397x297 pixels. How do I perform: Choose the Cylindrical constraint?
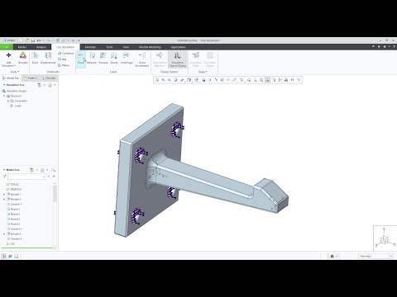pos(66,53)
